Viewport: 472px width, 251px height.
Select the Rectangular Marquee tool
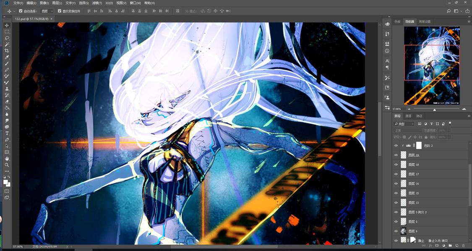[x=7, y=31]
